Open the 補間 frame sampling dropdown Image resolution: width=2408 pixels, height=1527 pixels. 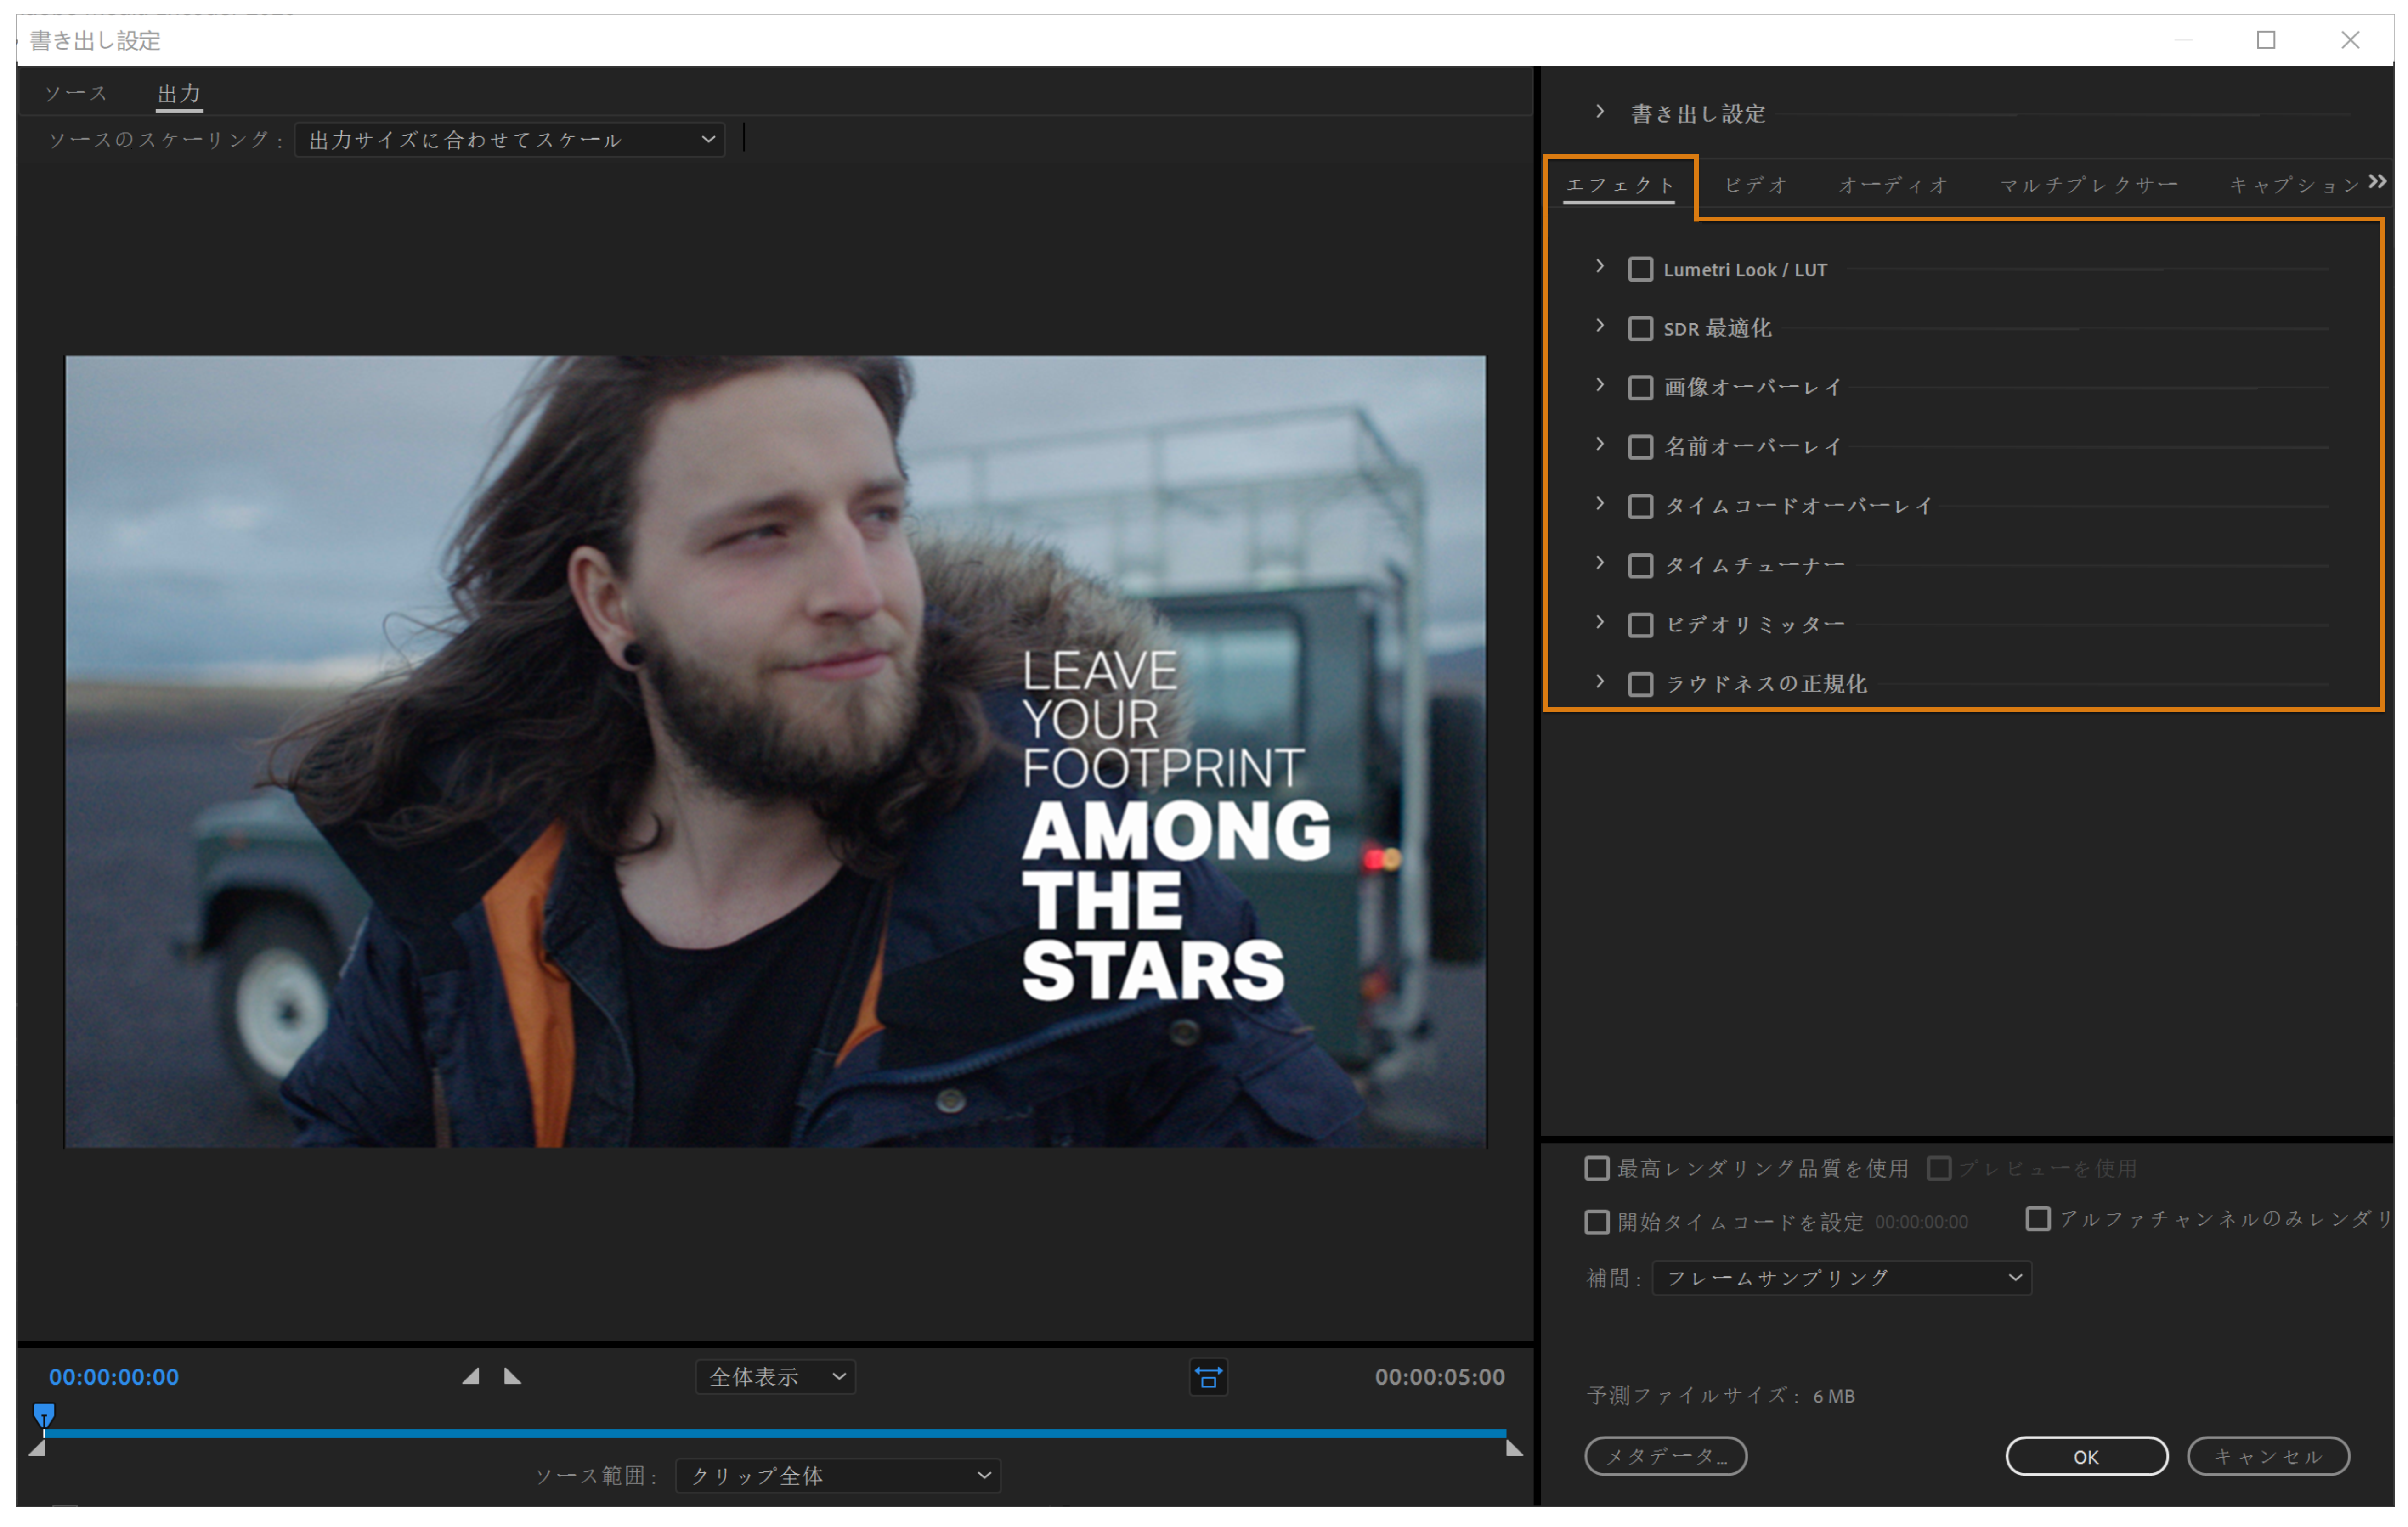[x=1842, y=1278]
